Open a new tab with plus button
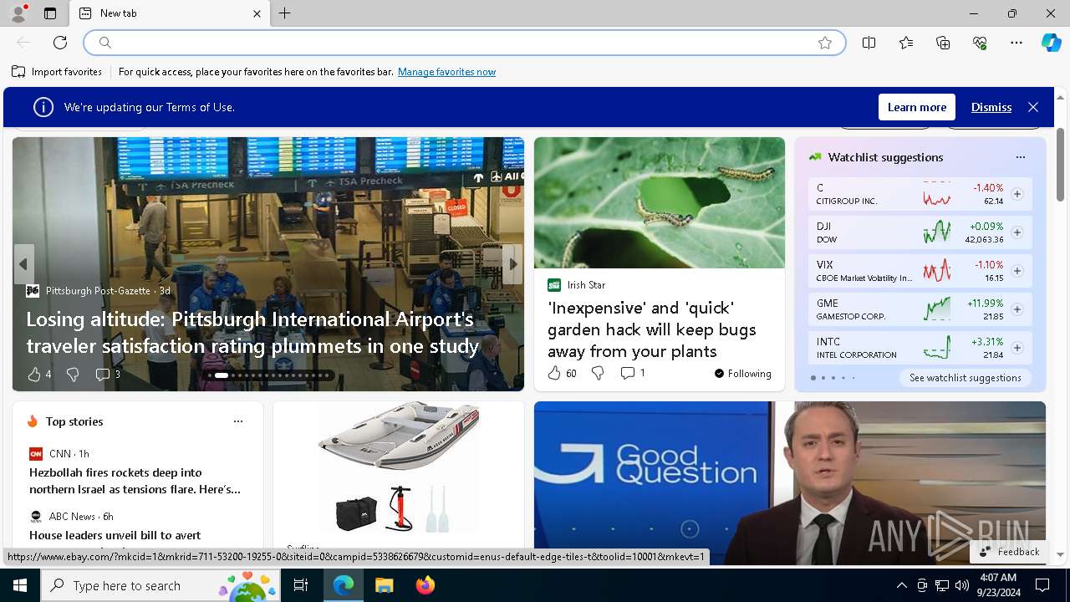This screenshot has width=1070, height=602. 285,13
